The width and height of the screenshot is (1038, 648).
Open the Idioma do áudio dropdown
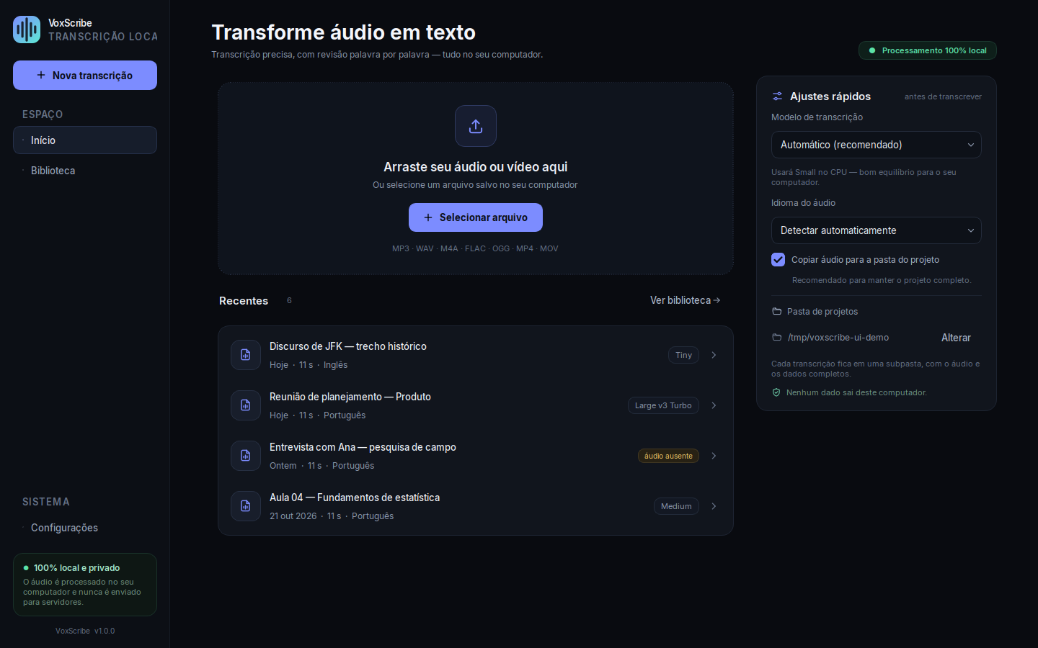pyautogui.click(x=877, y=230)
